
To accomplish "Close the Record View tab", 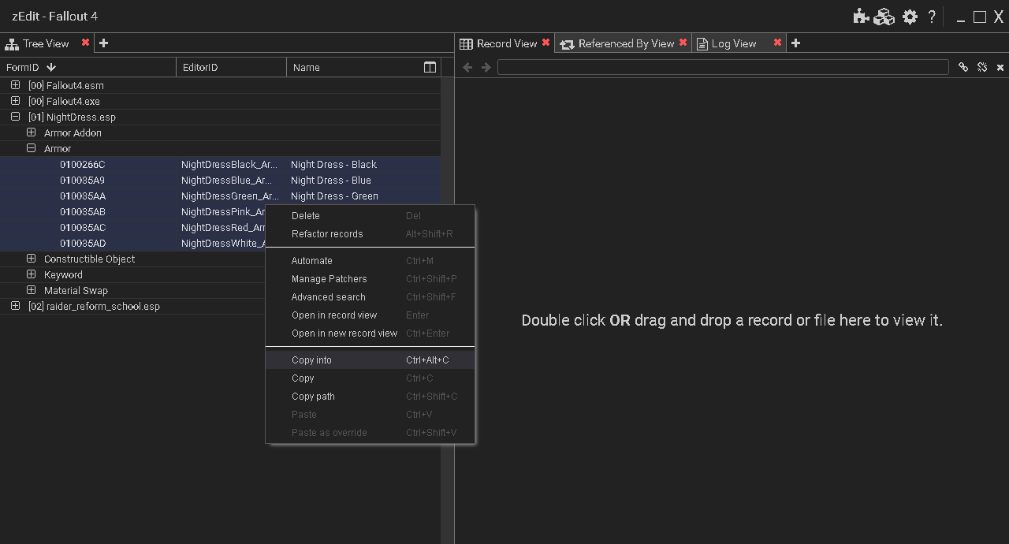I will pyautogui.click(x=545, y=43).
